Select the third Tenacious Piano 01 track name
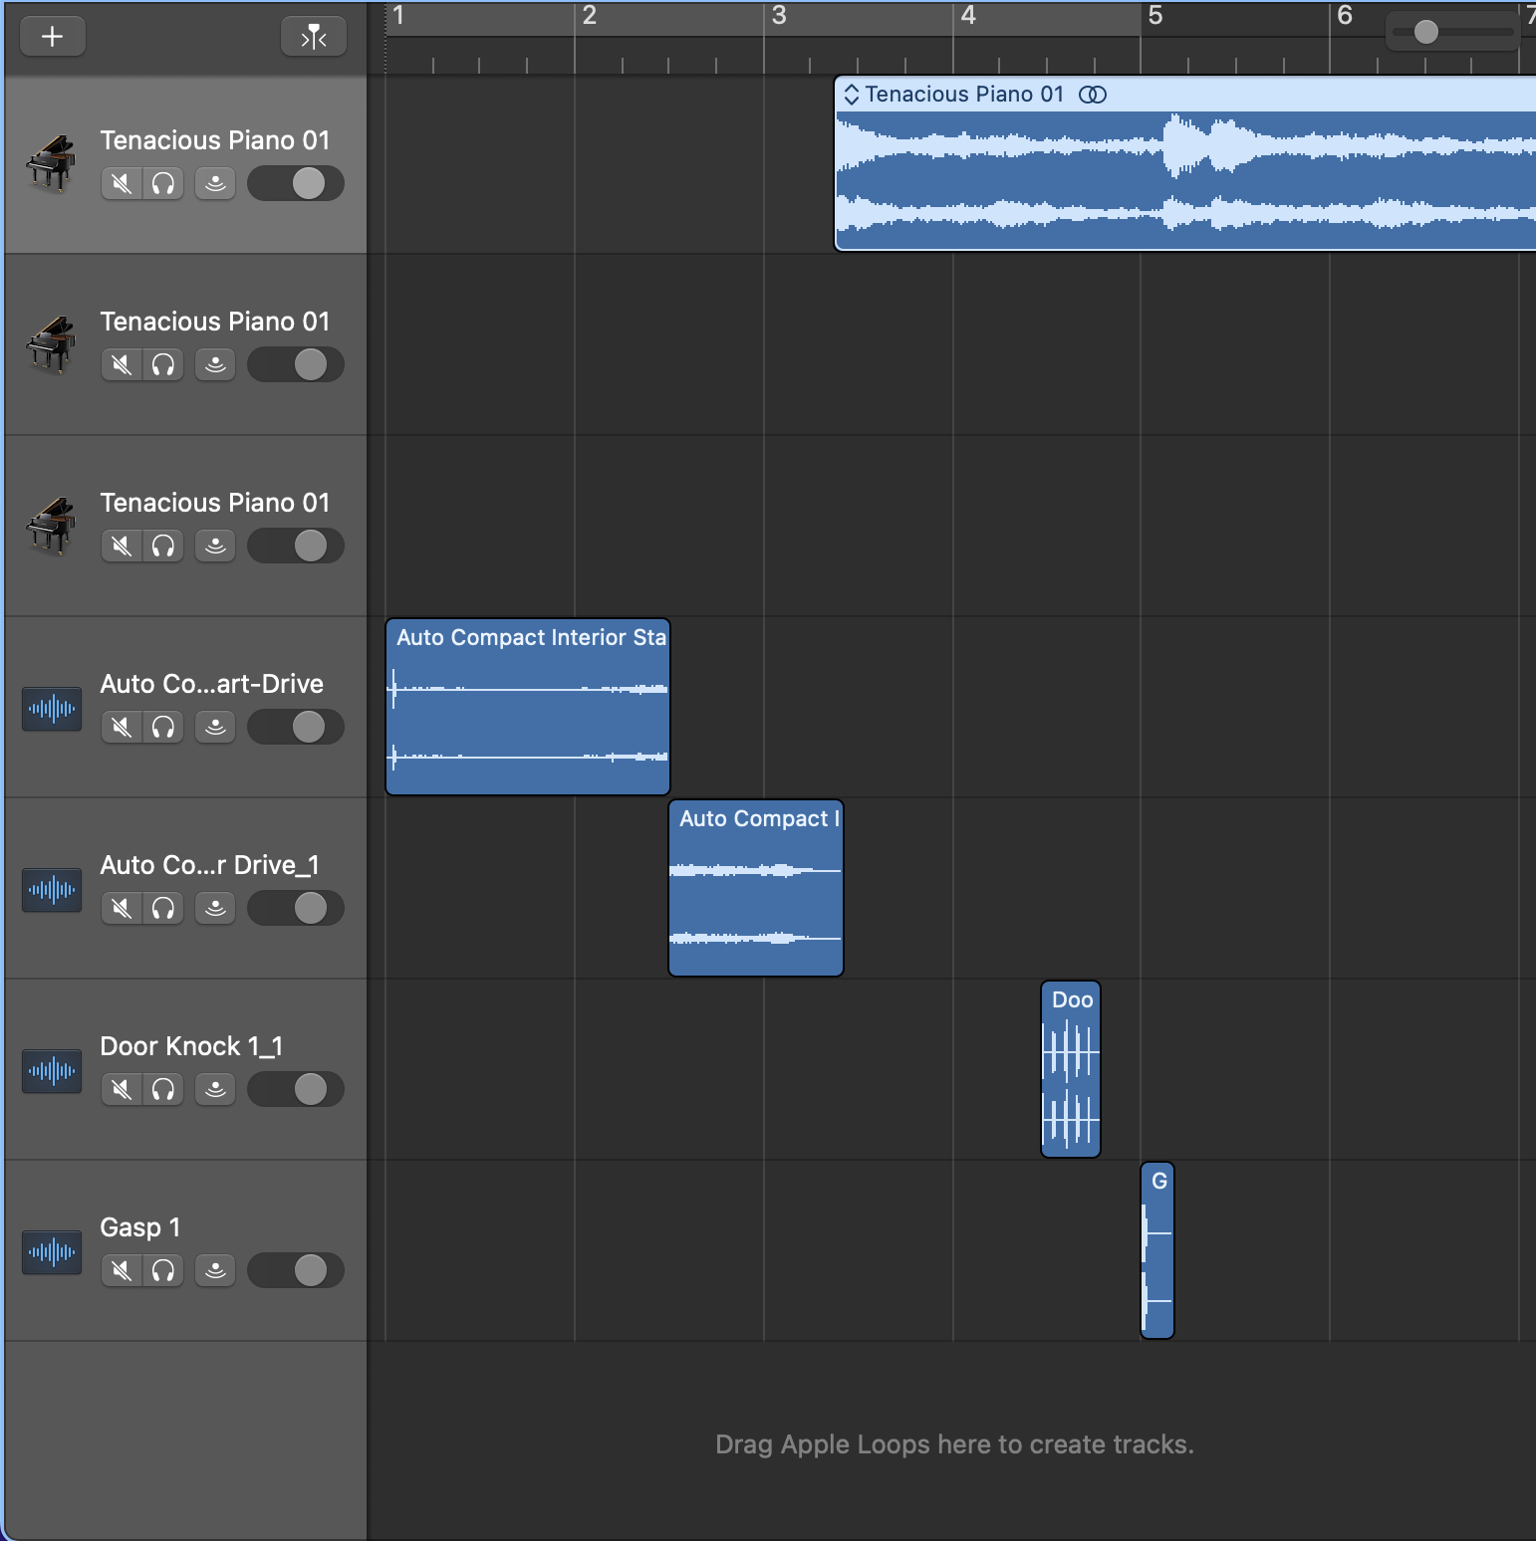The height and width of the screenshot is (1541, 1536). (x=215, y=503)
